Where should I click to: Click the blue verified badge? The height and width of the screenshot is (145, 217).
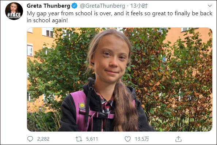click(x=75, y=6)
